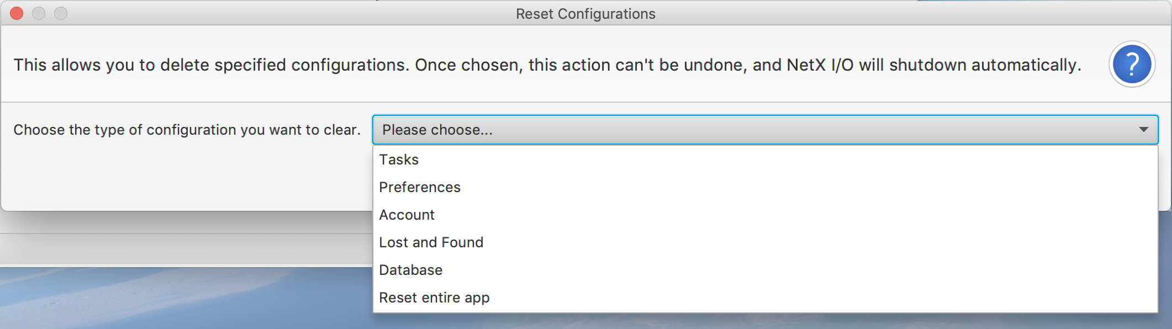Image resolution: width=1172 pixels, height=329 pixels.
Task: Select "Tasks" from the dropdown list
Action: click(399, 160)
